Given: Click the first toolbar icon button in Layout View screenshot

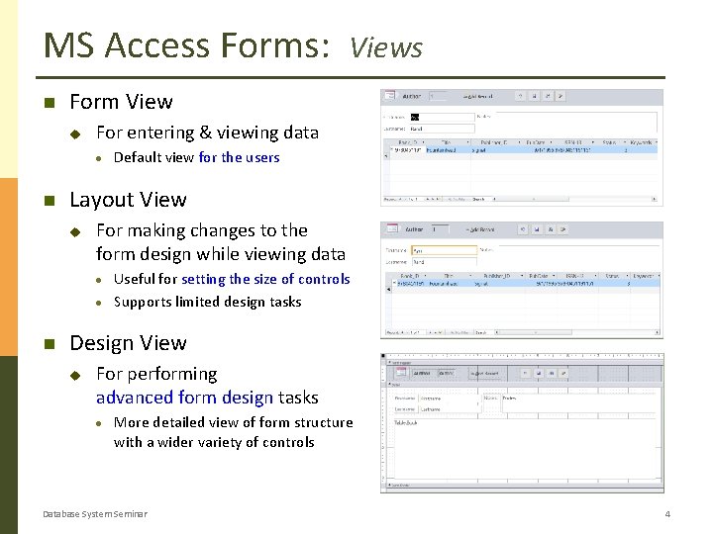Looking at the screenshot, I should 523,229.
